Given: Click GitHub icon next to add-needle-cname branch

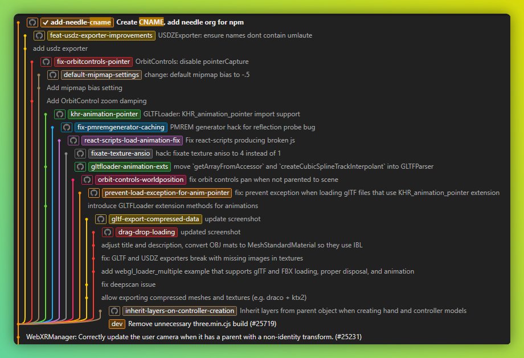Looking at the screenshot, I should [x=32, y=22].
